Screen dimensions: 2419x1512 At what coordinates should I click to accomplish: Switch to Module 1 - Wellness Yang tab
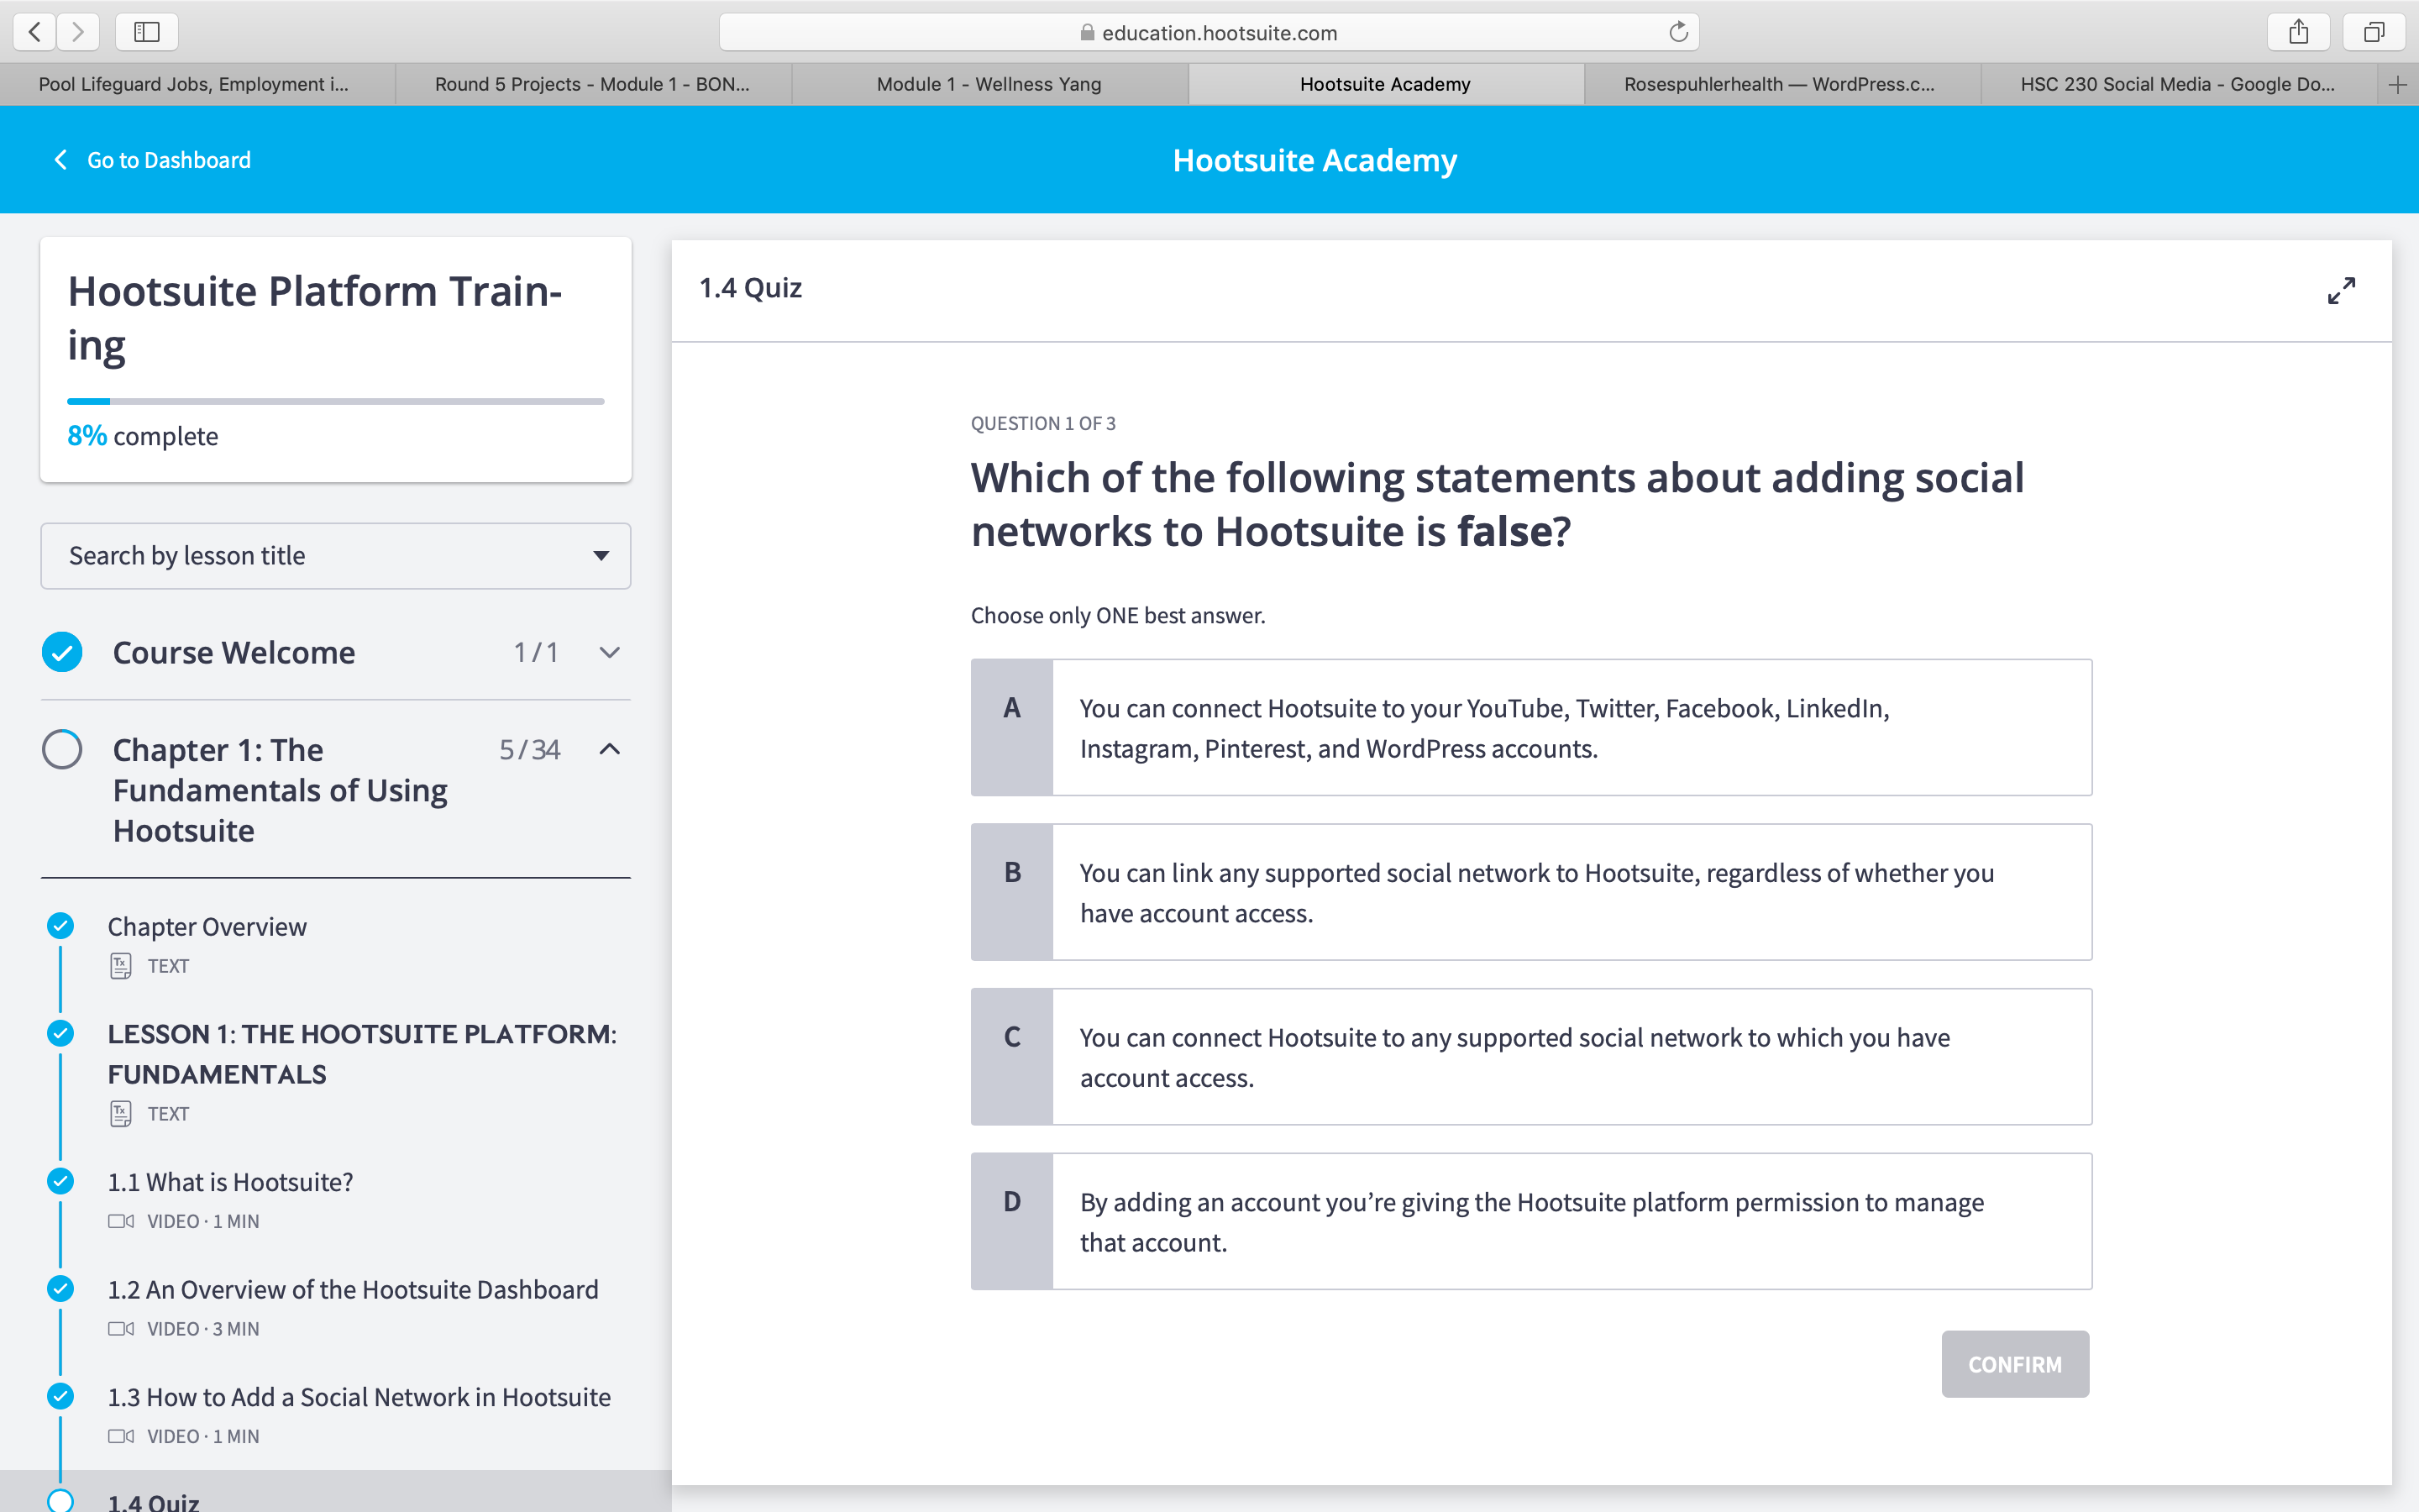click(989, 85)
